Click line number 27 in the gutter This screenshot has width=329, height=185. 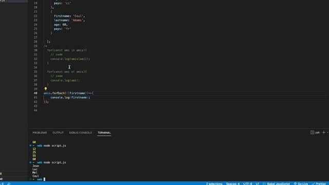click(35, 38)
